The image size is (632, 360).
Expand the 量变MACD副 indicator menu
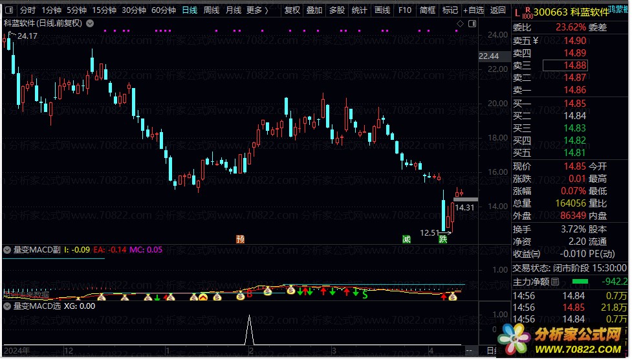pos(7,250)
